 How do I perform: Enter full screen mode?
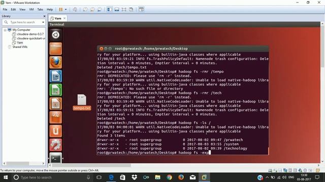tap(124, 10)
